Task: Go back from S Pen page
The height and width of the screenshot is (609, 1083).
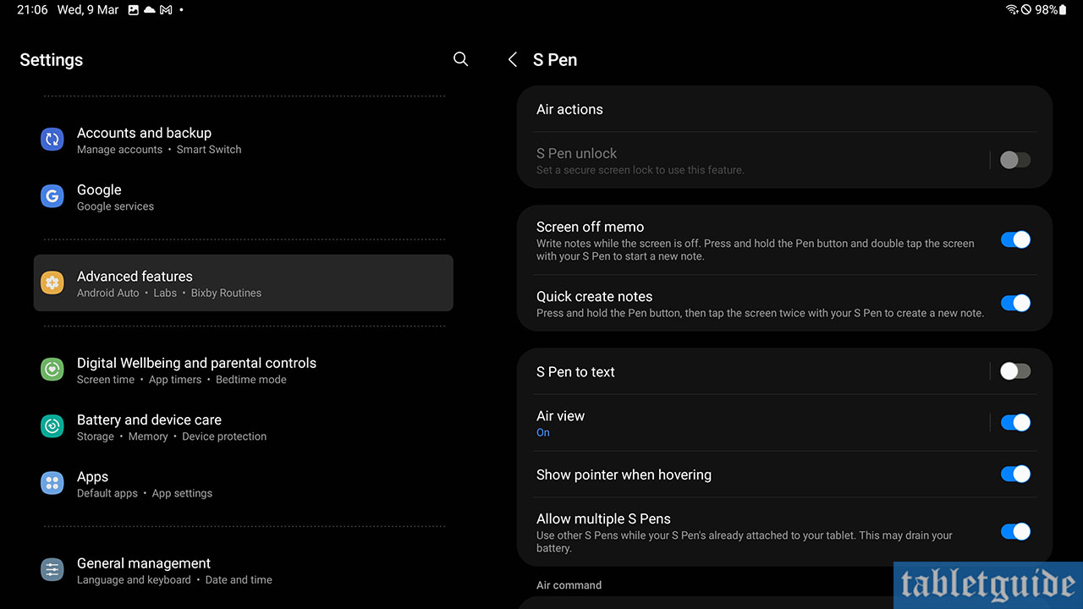Action: pos(512,59)
